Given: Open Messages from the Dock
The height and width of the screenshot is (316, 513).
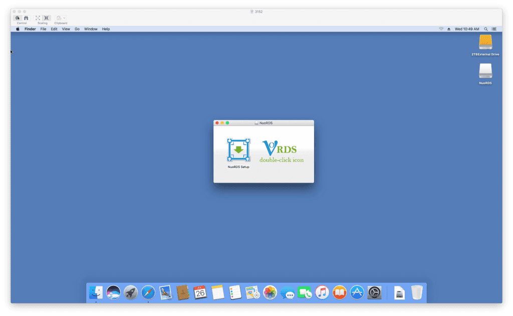Looking at the screenshot, I should [x=287, y=292].
